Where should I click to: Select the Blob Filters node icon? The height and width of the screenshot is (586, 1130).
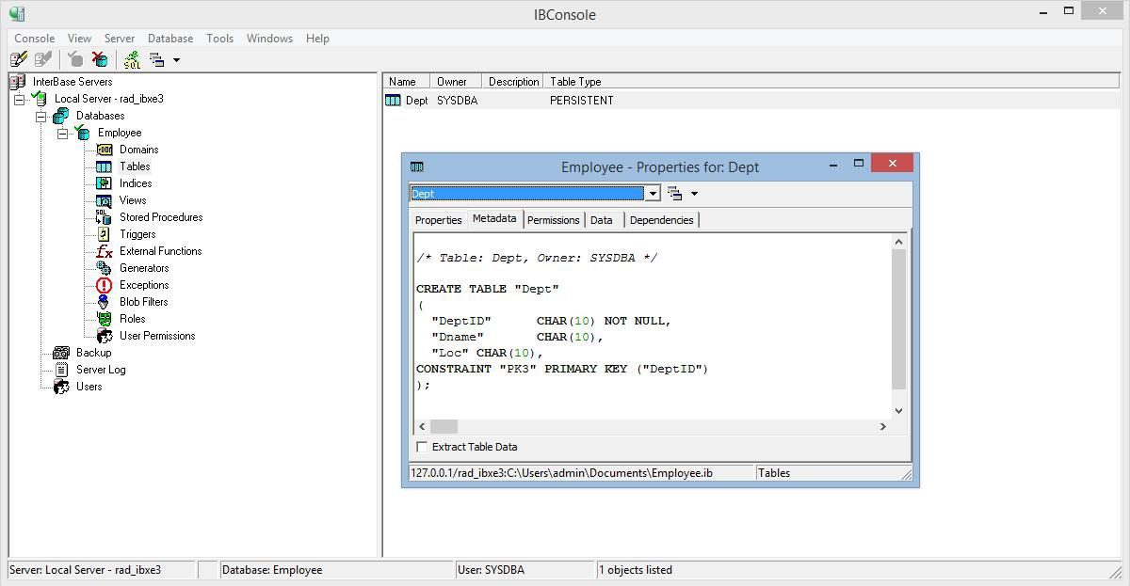click(104, 302)
